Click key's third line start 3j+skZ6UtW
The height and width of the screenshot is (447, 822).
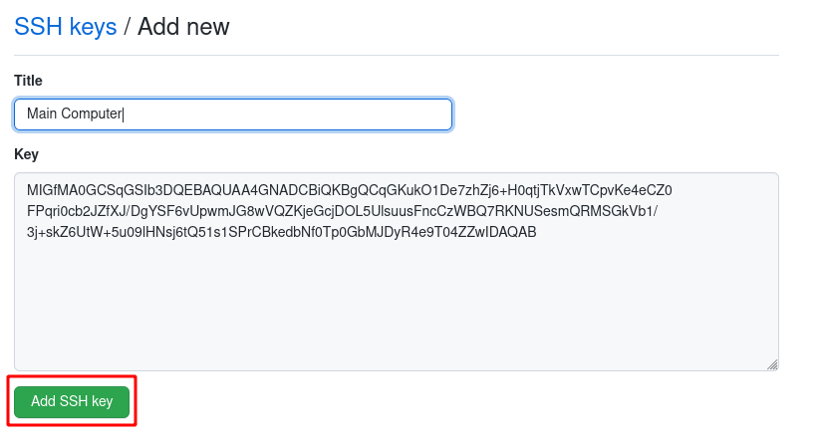pos(62,232)
